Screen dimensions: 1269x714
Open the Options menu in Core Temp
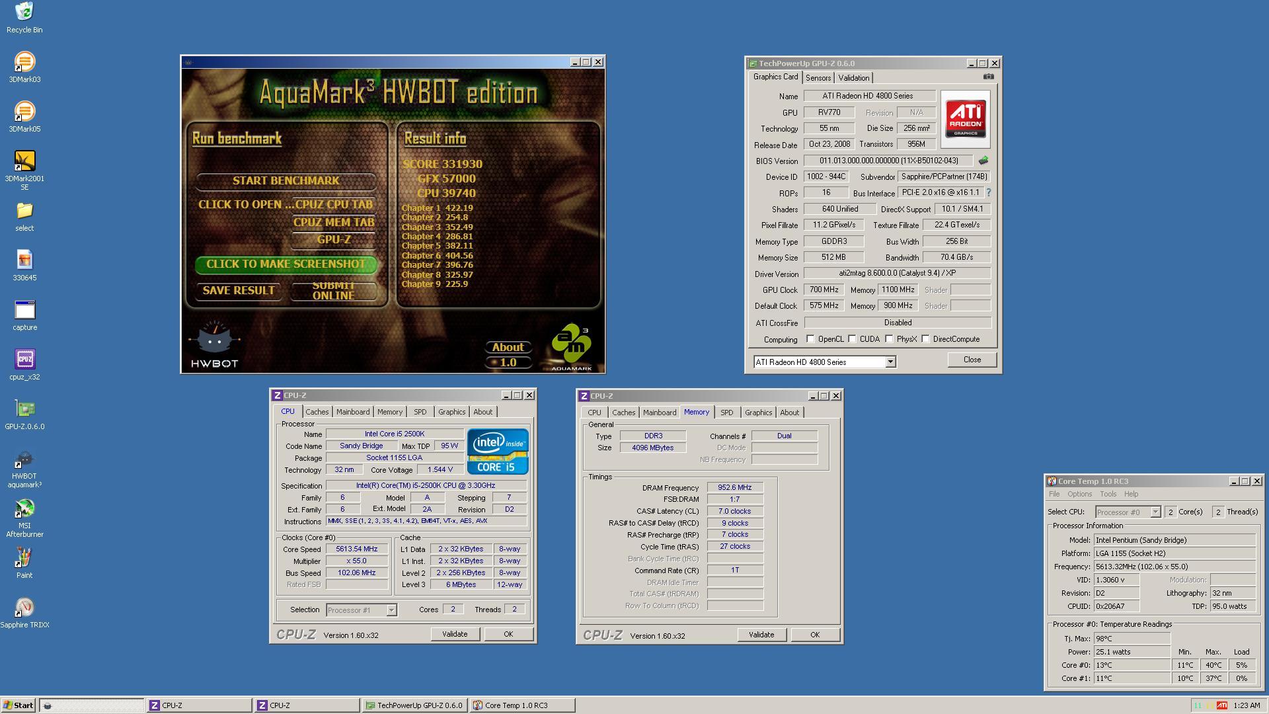(x=1079, y=494)
